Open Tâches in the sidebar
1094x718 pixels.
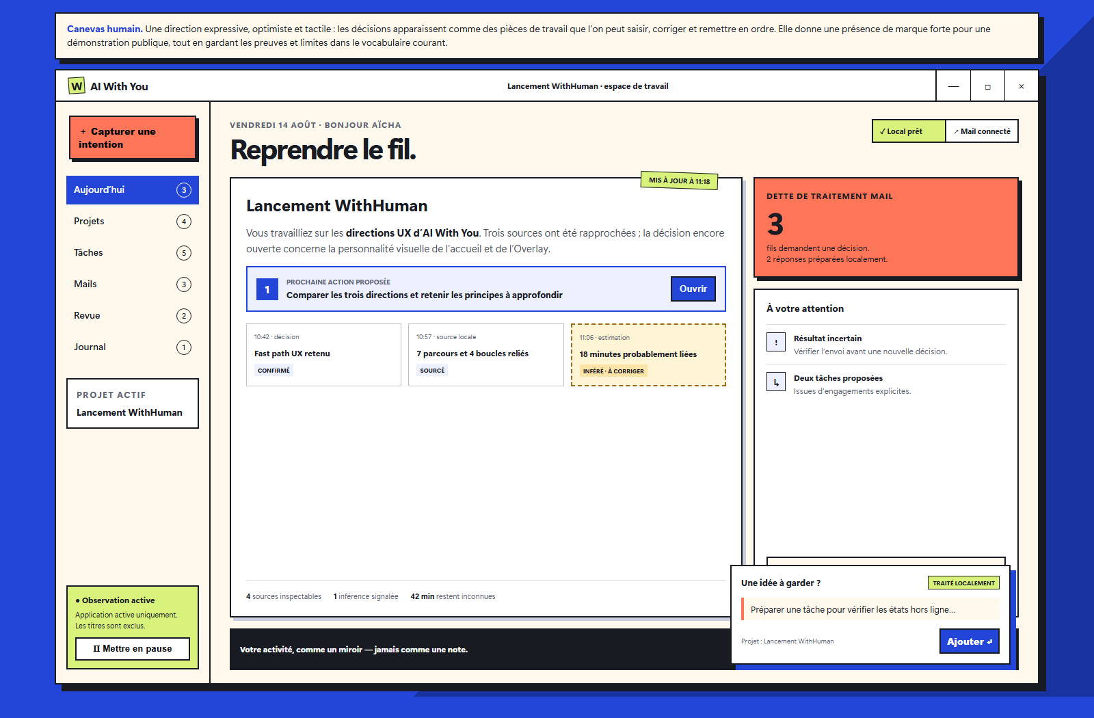[133, 253]
